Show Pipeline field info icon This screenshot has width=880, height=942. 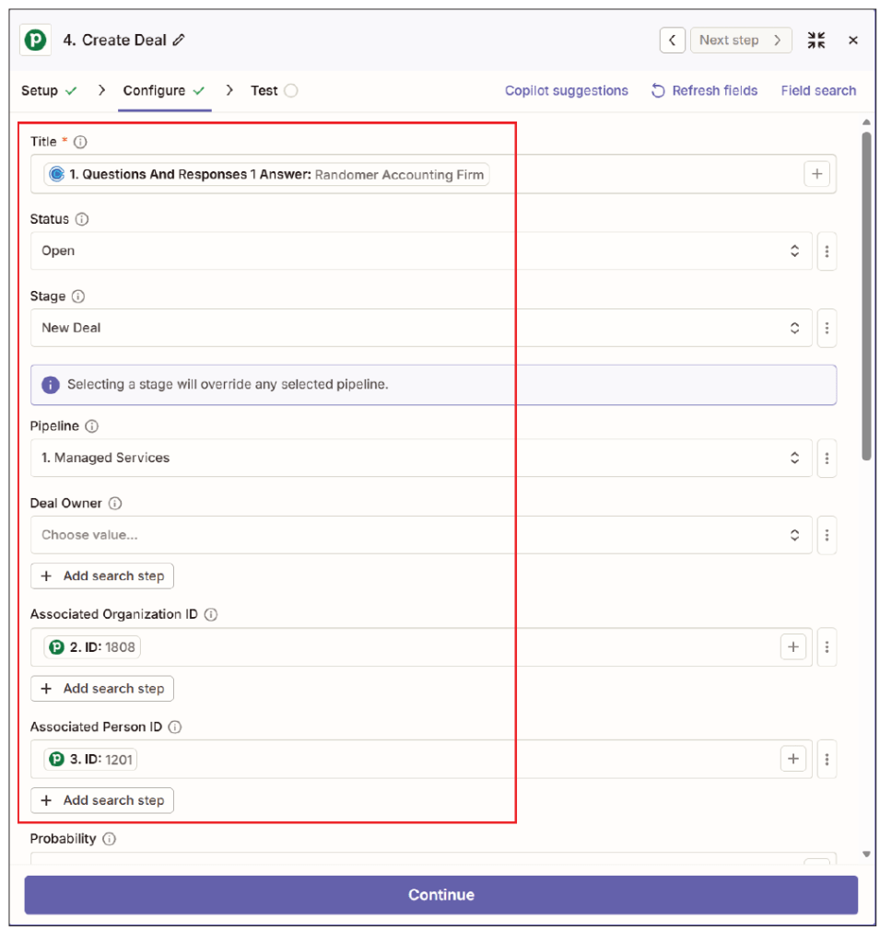pos(91,426)
